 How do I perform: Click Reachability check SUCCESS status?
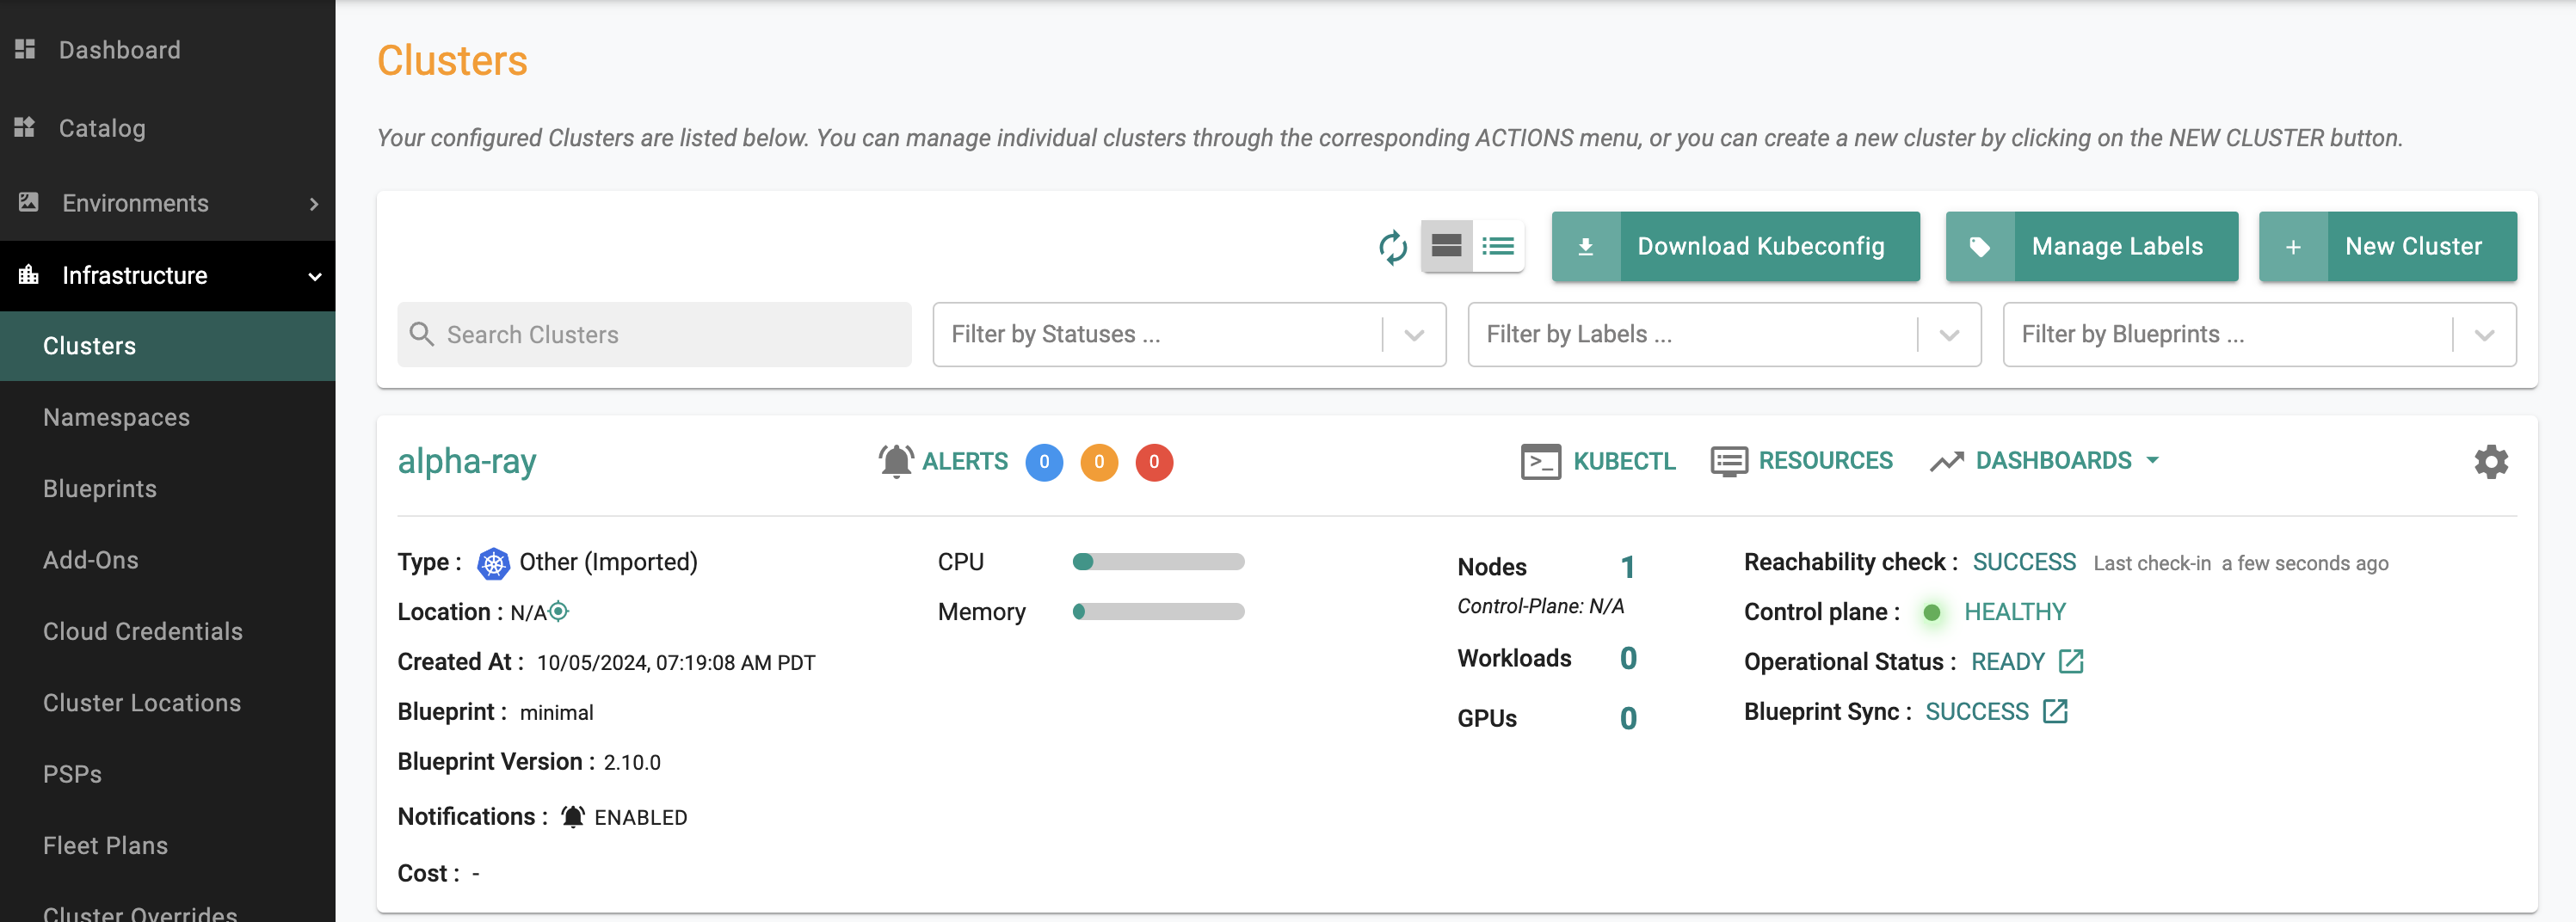(2024, 562)
